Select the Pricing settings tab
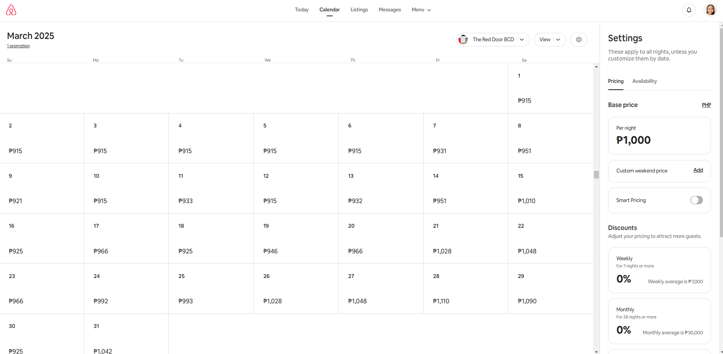 click(x=616, y=81)
